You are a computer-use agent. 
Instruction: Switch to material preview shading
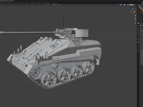(133, 5)
